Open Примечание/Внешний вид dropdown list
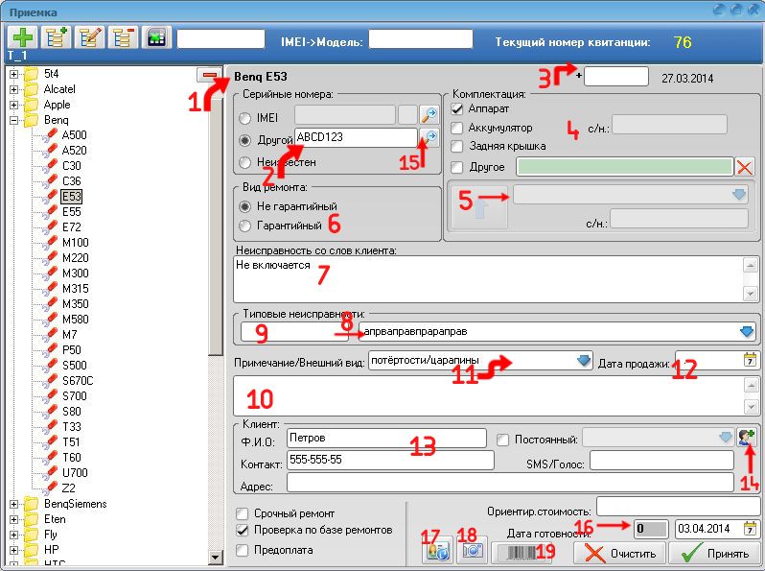 point(584,361)
